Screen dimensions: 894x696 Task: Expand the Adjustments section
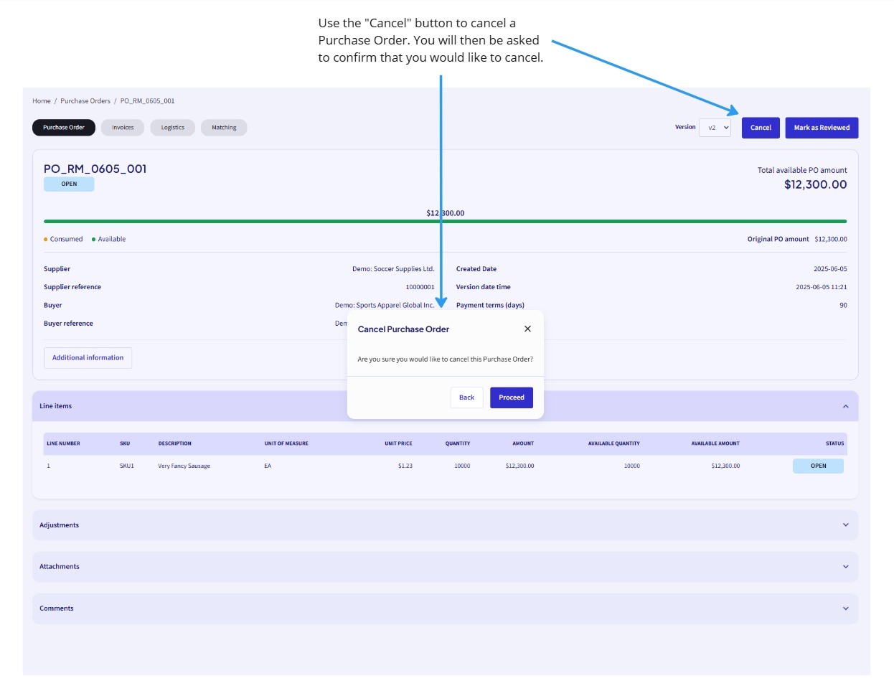tap(845, 525)
